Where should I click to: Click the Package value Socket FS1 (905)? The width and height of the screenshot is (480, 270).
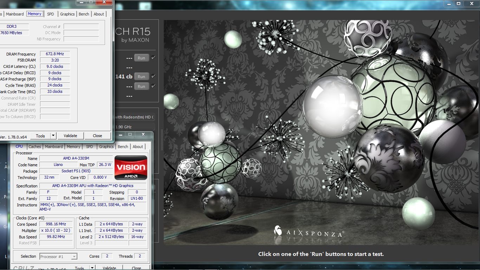click(x=76, y=171)
